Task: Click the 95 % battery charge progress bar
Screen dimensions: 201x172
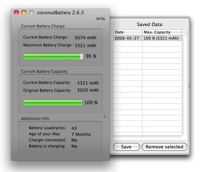Action: 53,56
